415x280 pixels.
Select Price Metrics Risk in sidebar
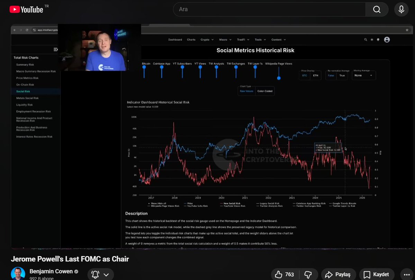[x=27, y=78]
